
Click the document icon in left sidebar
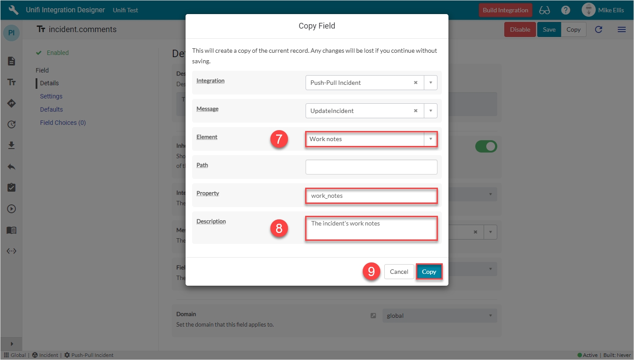[11, 61]
